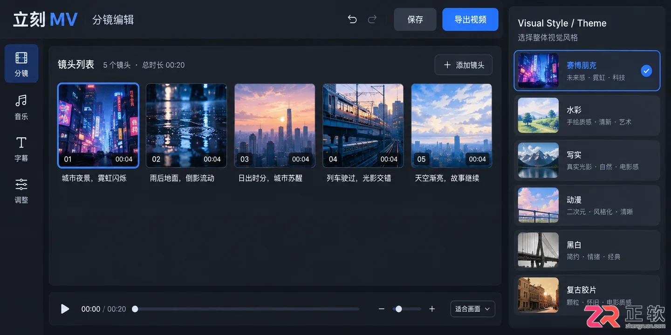This screenshot has width=671, height=335.
Task: Click the timeline zoom slider knob
Action: 398,309
